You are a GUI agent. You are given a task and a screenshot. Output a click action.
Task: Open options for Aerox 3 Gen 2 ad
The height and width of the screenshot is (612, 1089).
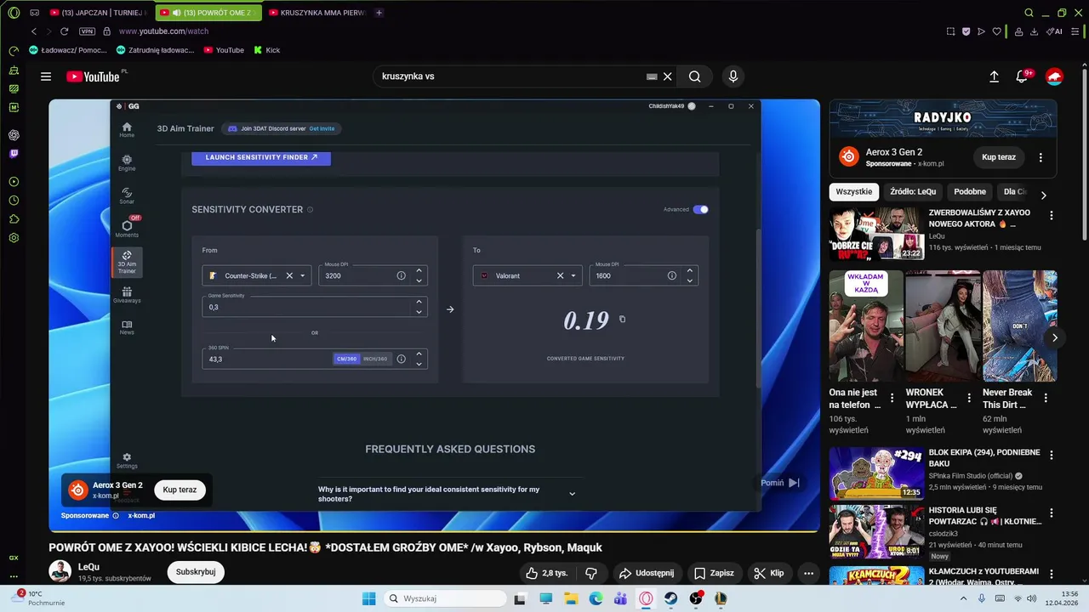[1041, 157]
